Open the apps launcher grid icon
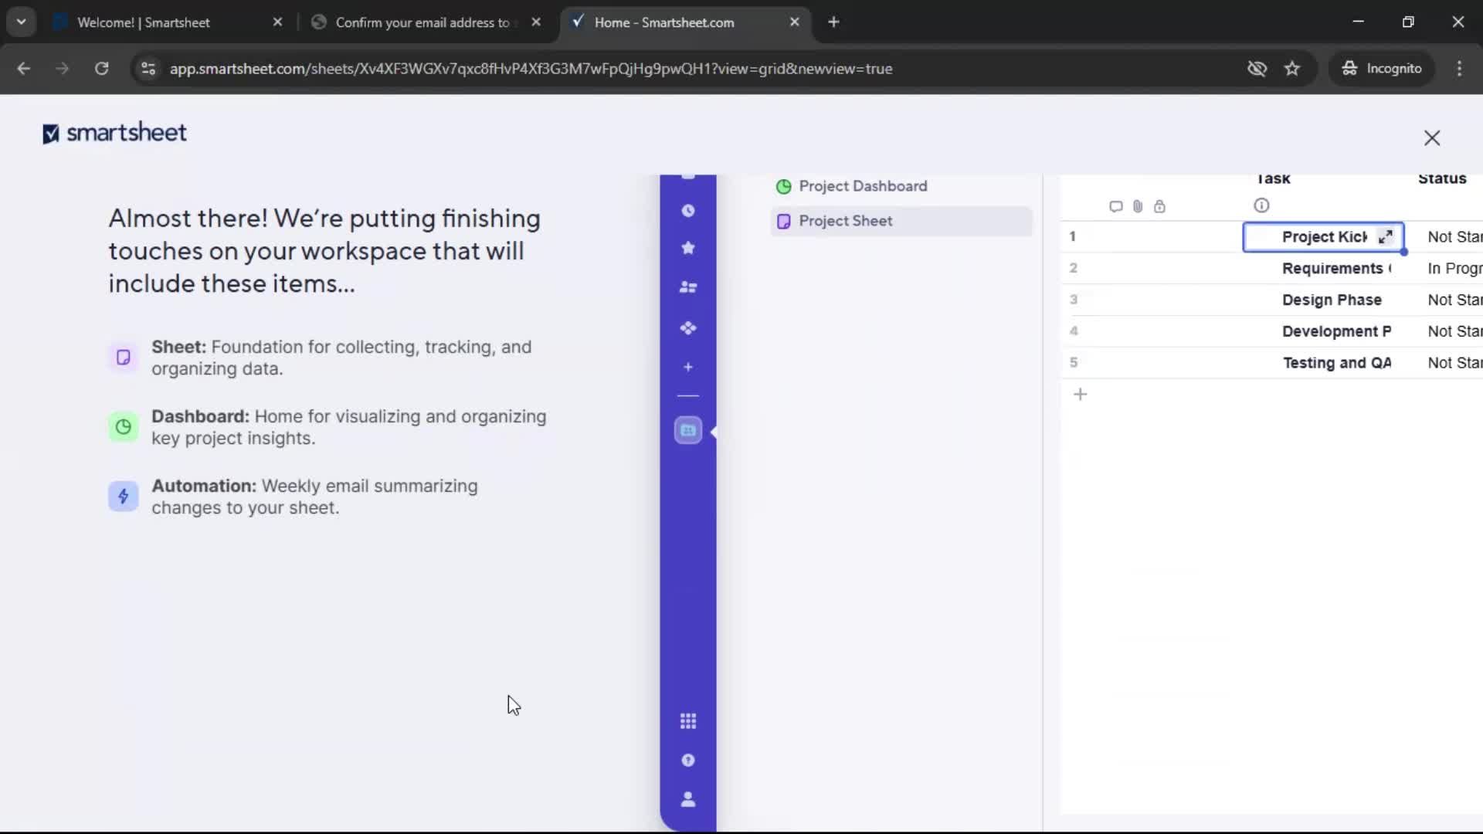The image size is (1483, 834). 688,721
